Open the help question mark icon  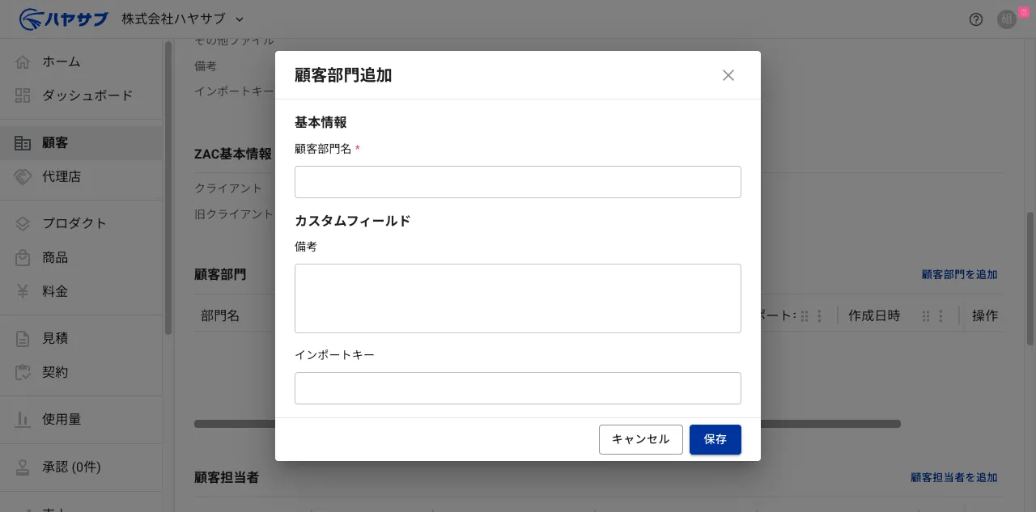point(976,19)
